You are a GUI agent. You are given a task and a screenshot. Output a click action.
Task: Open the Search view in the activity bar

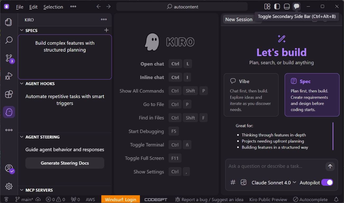[x=9, y=40]
